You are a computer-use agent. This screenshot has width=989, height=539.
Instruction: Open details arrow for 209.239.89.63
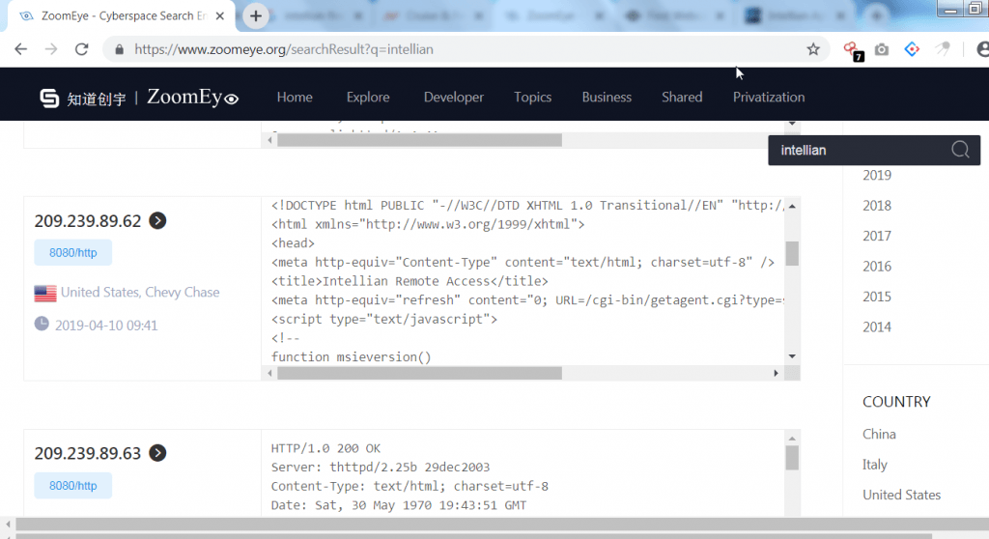tap(157, 452)
